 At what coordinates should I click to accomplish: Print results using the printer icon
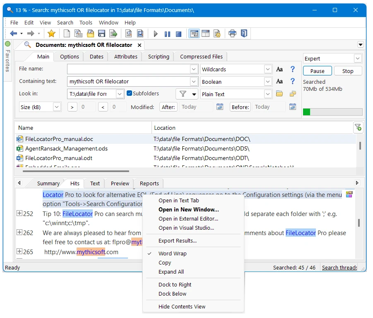(232, 33)
